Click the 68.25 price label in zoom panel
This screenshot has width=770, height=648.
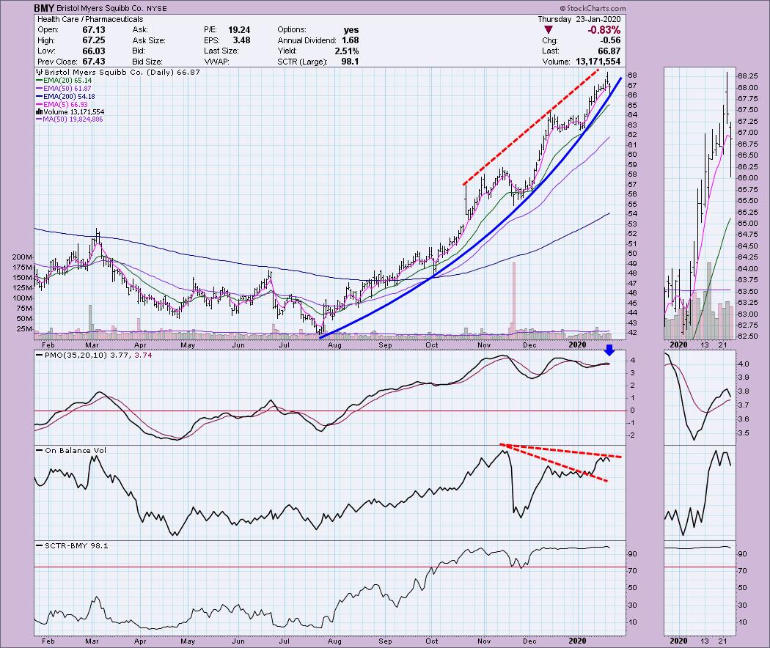(x=747, y=76)
